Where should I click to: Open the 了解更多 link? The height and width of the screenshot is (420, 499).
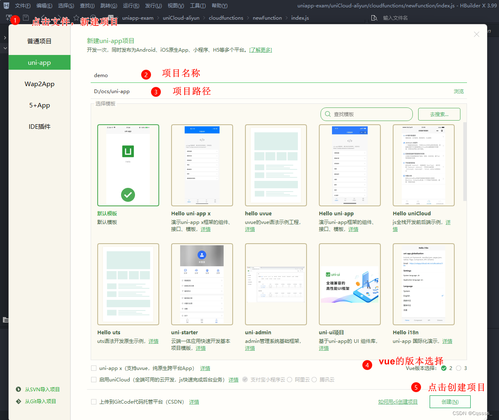point(261,50)
